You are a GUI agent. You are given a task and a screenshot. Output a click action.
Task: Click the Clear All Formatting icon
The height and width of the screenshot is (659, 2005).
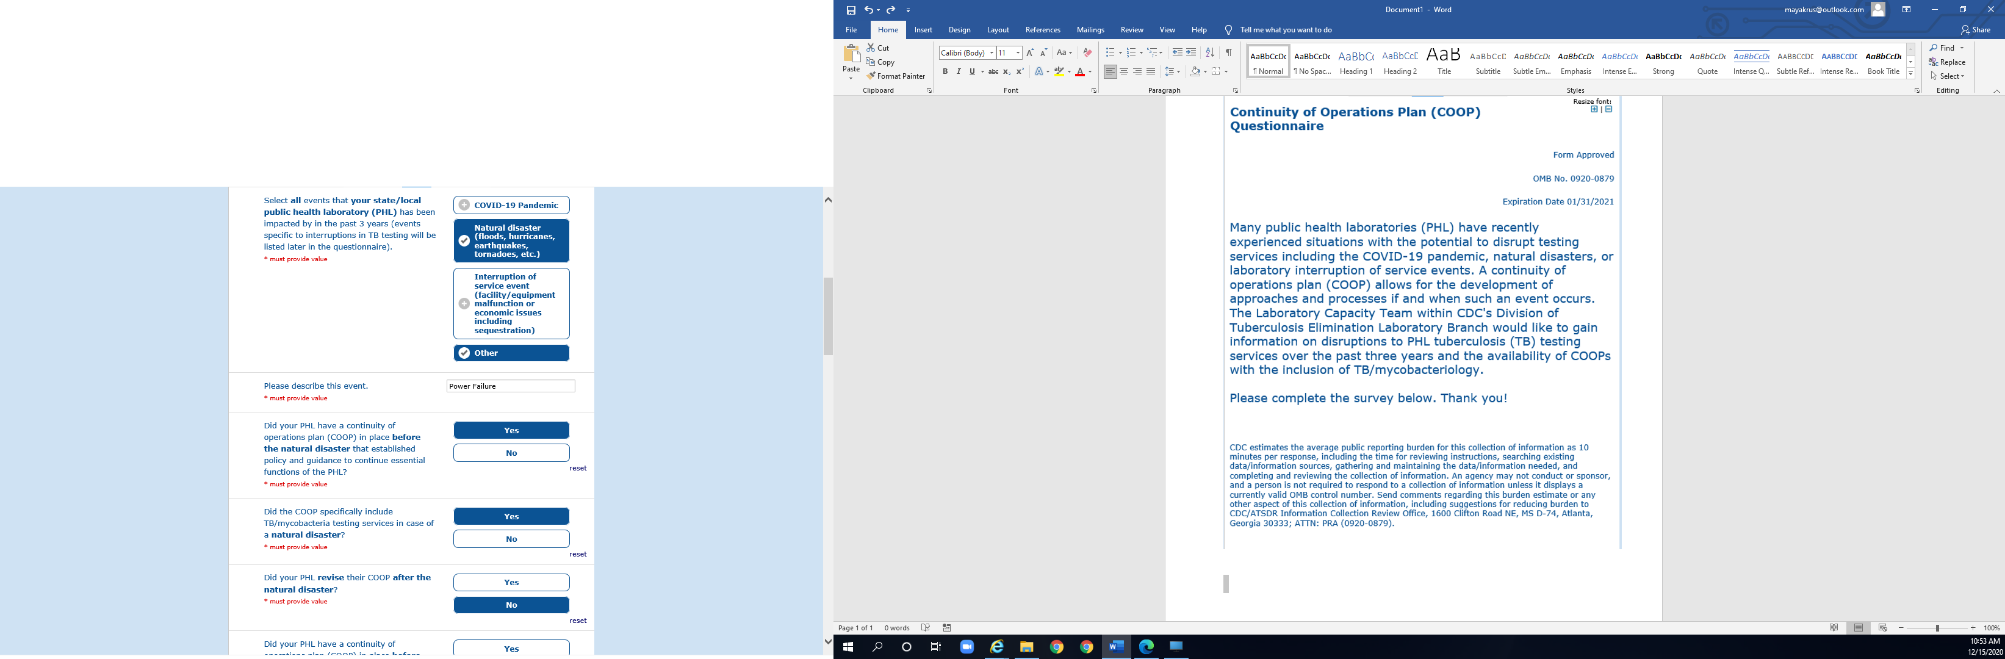pyautogui.click(x=1087, y=53)
